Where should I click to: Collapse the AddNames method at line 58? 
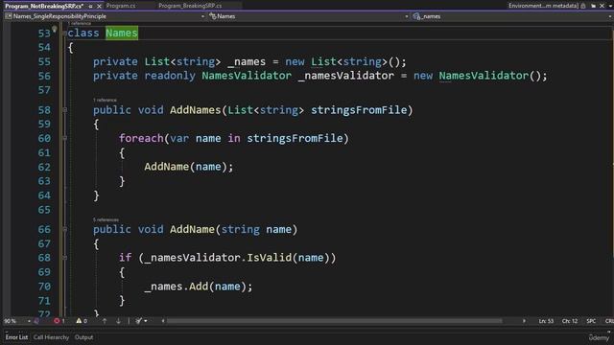[x=65, y=110]
